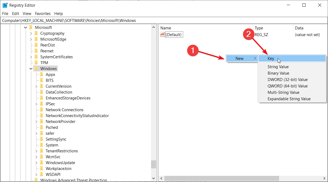Expand the Cryptography key
The width and height of the screenshot is (328, 182).
pos(31,33)
